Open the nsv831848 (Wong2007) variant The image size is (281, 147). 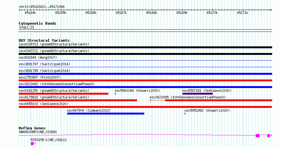click(38, 57)
